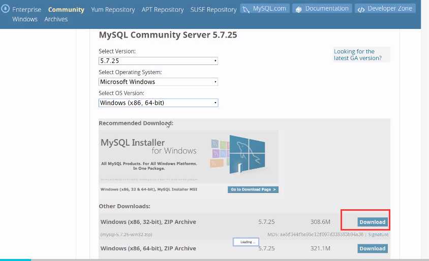Download the 32-bit ZIP Archive
Screen dimensions: 429x261
coord(373,222)
